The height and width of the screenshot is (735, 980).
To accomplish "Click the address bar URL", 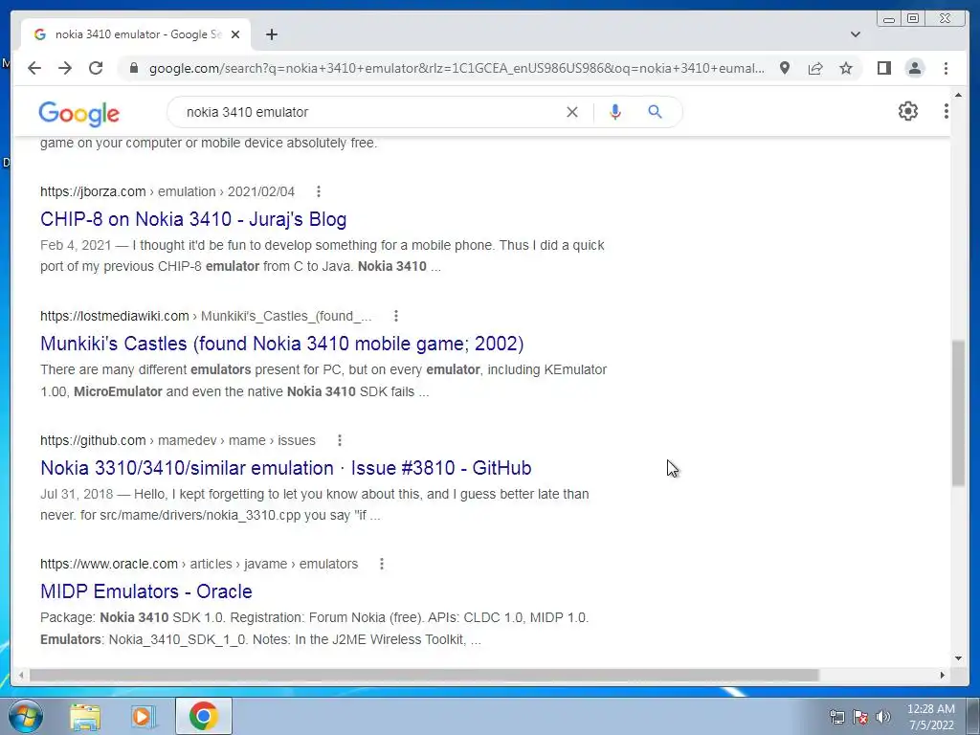I will 457,68.
